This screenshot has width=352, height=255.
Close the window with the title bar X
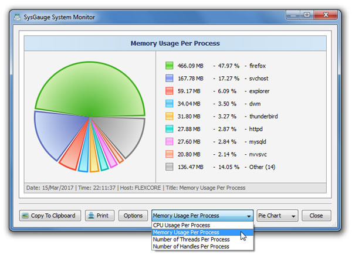pyautogui.click(x=326, y=15)
